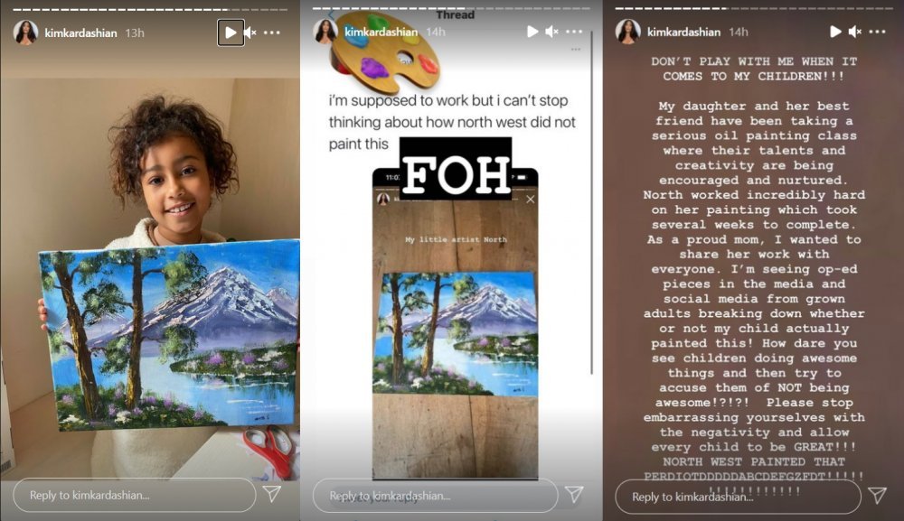
Task: Open kimkardashian profile from first story username
Action: tap(80, 33)
